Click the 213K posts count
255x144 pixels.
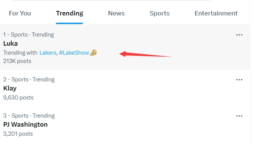click(x=17, y=61)
